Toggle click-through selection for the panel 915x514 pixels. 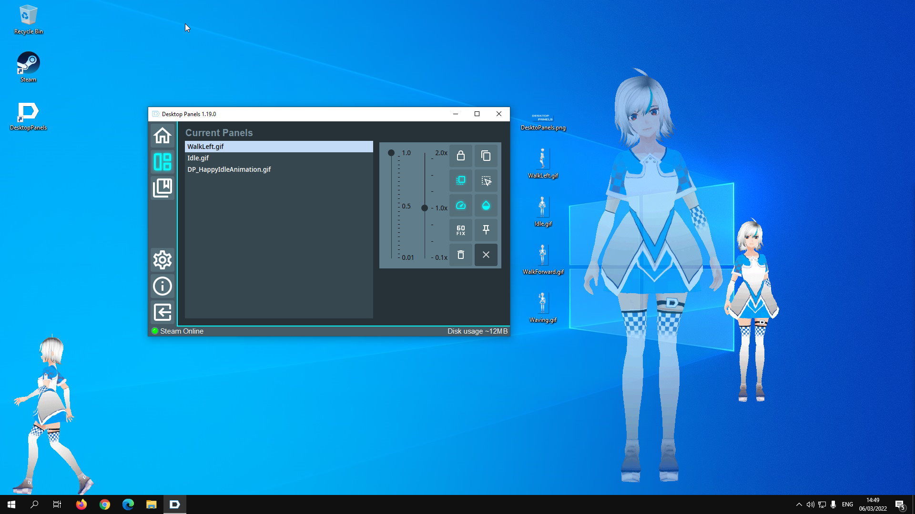pyautogui.click(x=486, y=180)
